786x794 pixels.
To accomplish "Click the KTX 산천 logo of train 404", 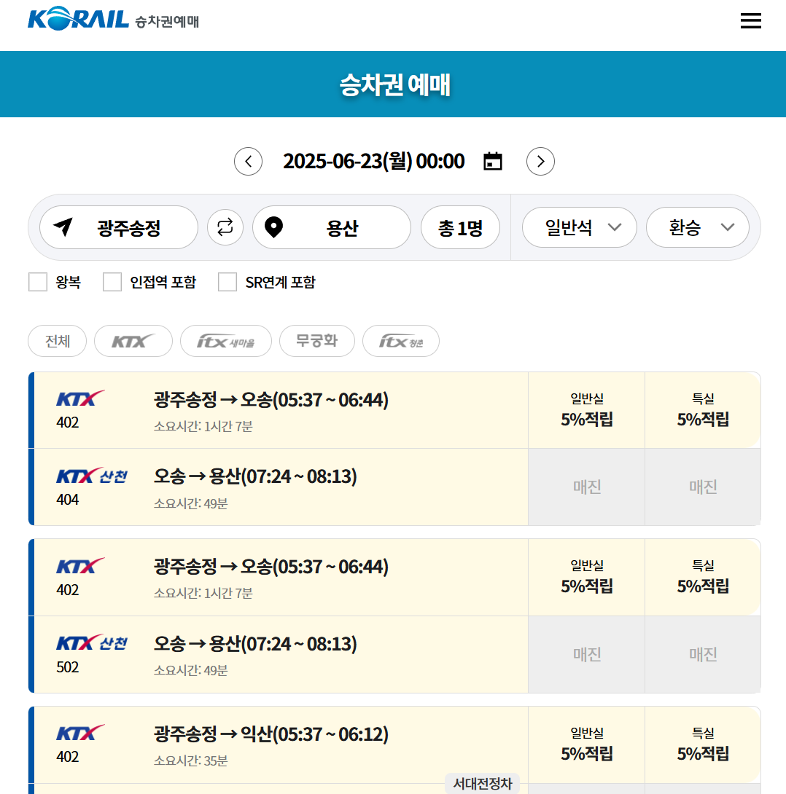I will (x=92, y=476).
